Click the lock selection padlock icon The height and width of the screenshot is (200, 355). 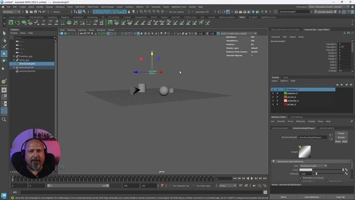pyautogui.click(x=129, y=12)
